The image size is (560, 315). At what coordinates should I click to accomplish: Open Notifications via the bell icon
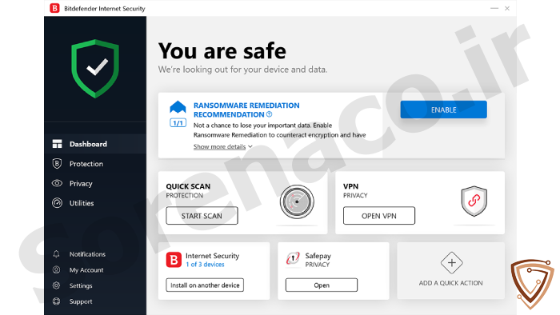57,254
